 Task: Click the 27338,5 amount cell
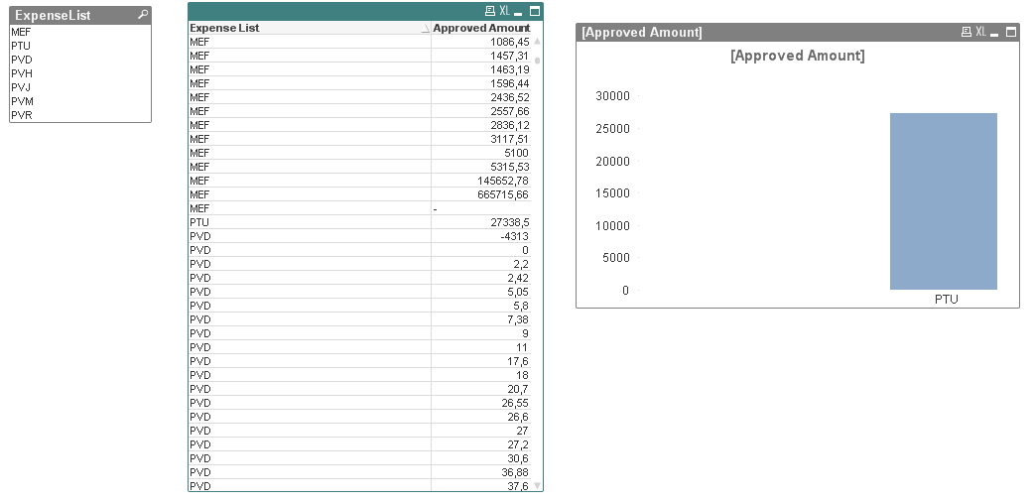point(481,222)
